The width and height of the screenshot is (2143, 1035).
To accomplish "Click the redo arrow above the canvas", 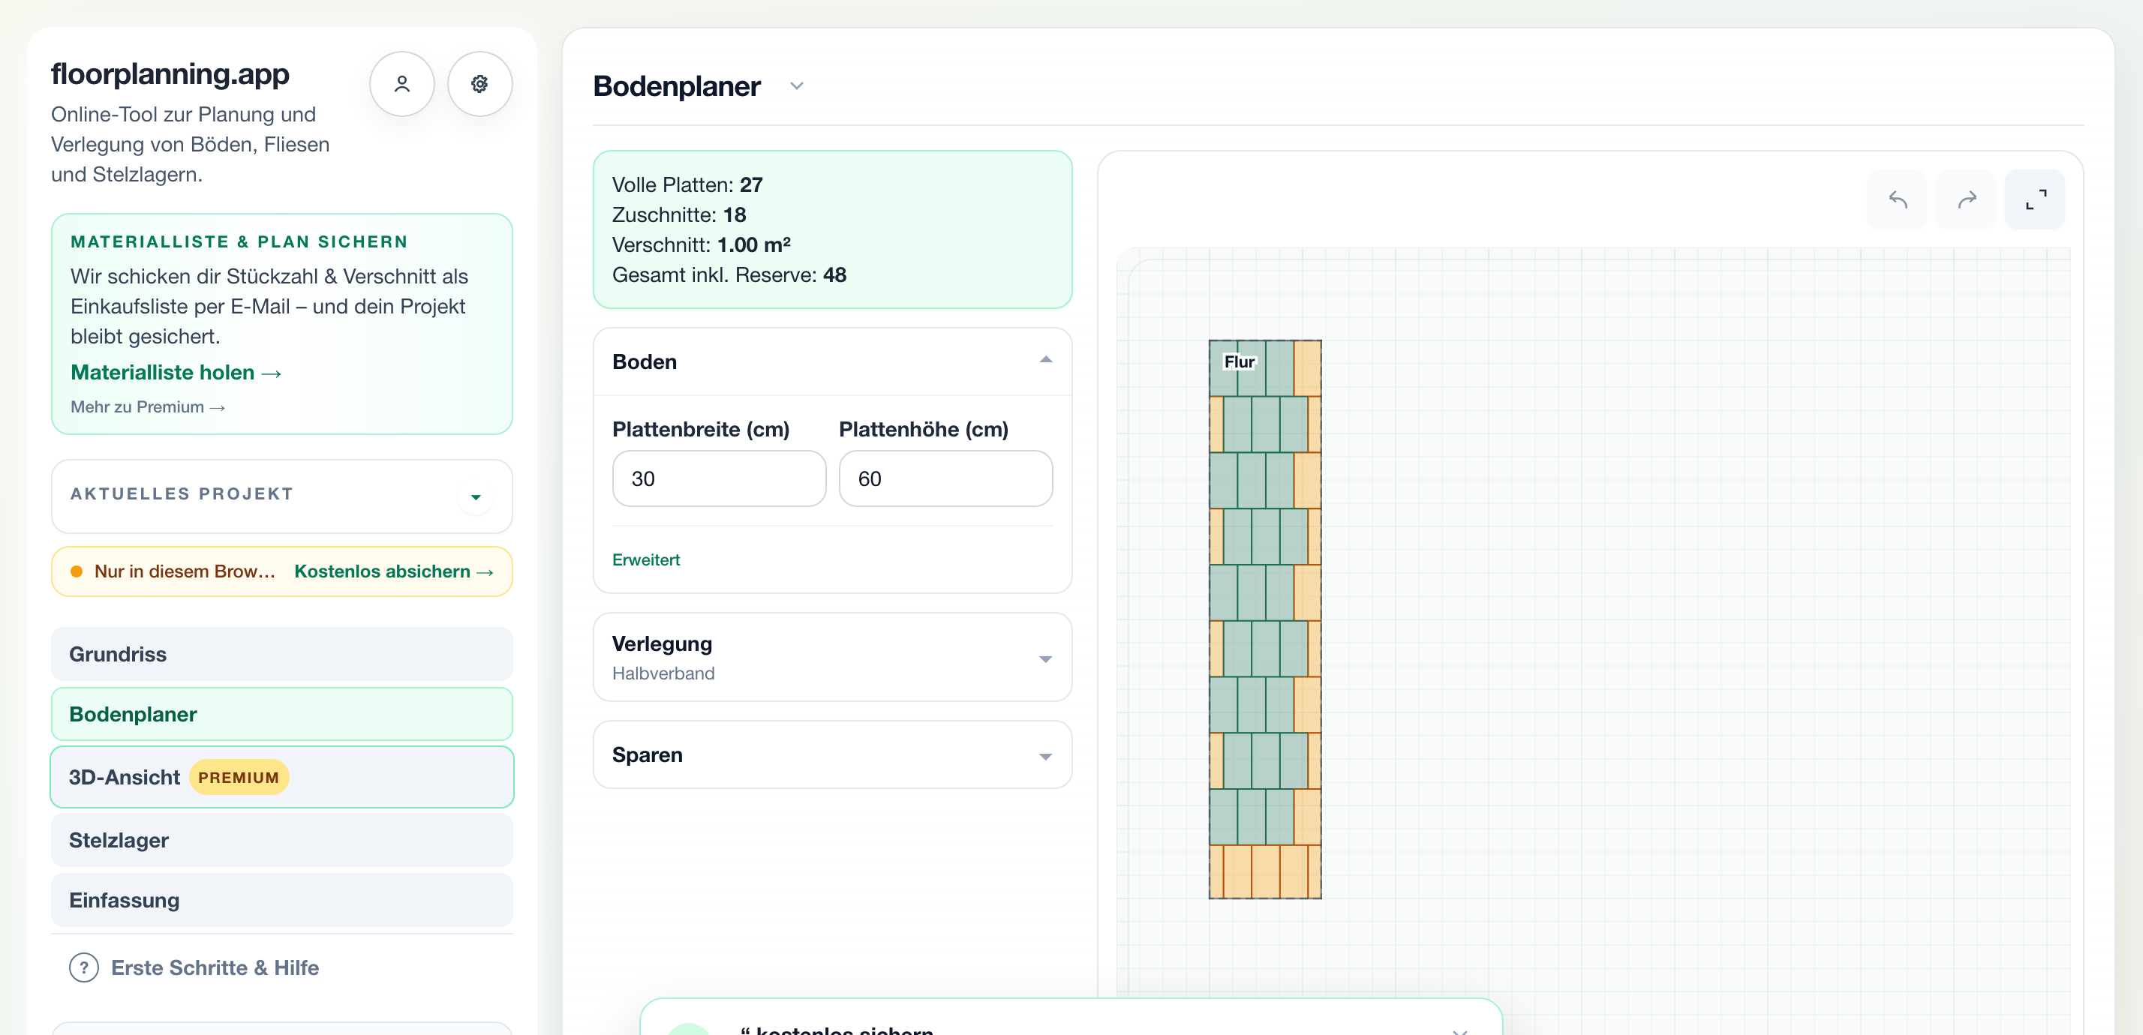I will [x=1967, y=199].
